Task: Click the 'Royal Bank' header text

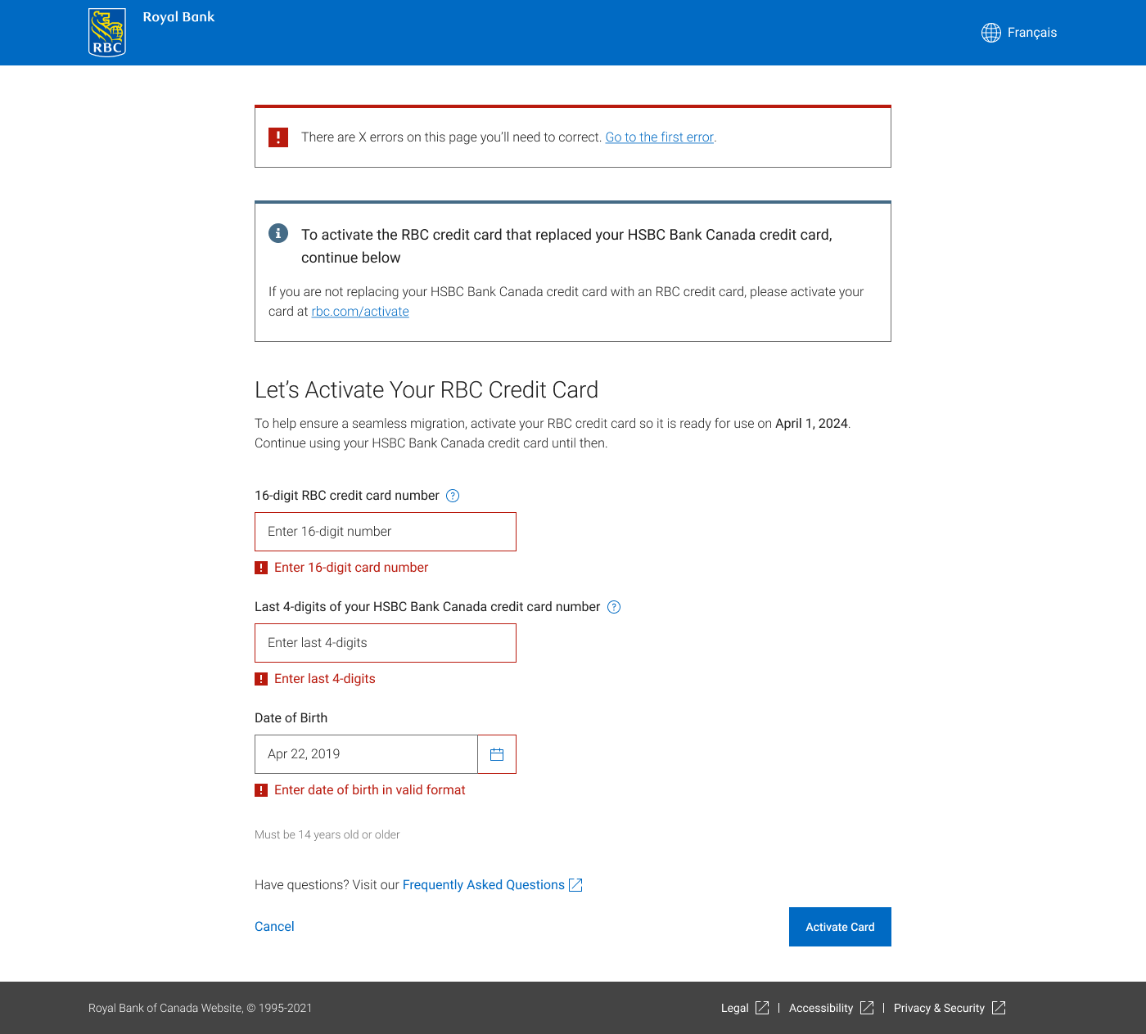Action: click(x=178, y=17)
